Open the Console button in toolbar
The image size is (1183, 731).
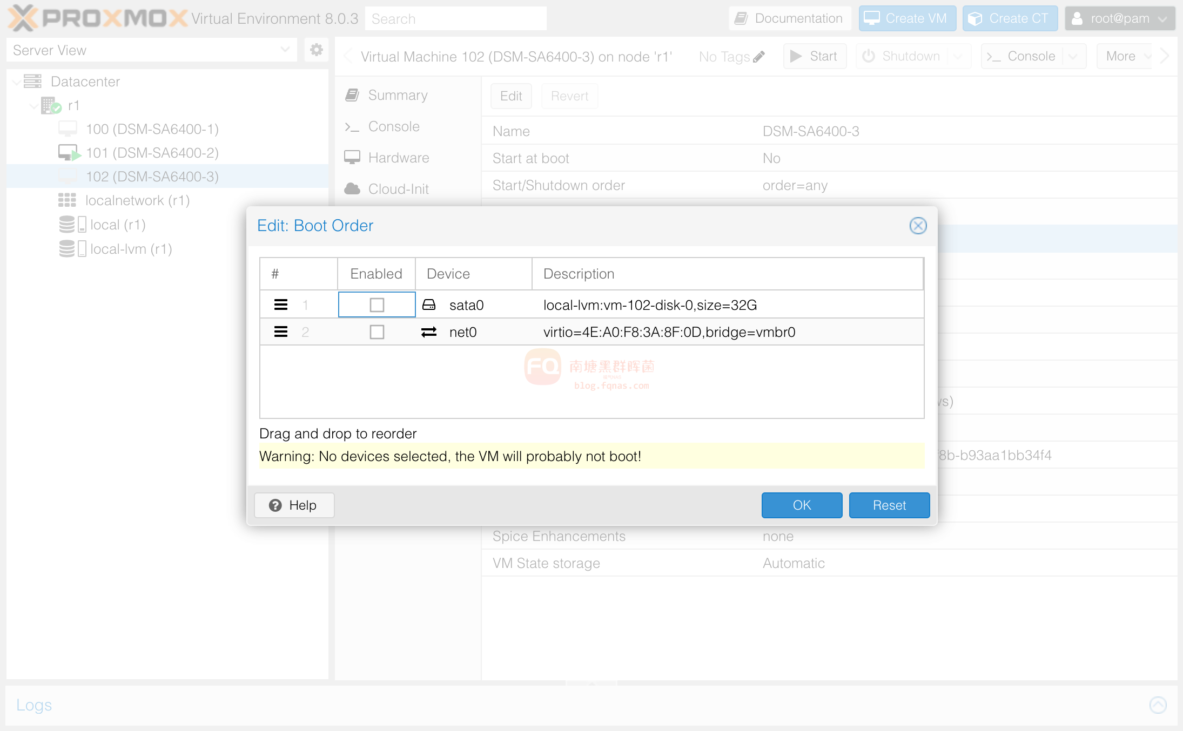(1021, 56)
